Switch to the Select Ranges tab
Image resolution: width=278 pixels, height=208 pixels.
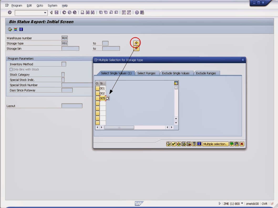pos(147,73)
